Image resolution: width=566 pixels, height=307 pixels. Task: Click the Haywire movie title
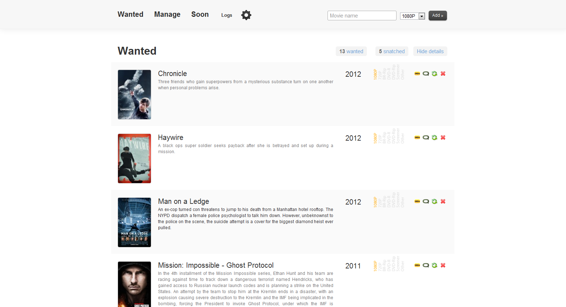pyautogui.click(x=171, y=137)
